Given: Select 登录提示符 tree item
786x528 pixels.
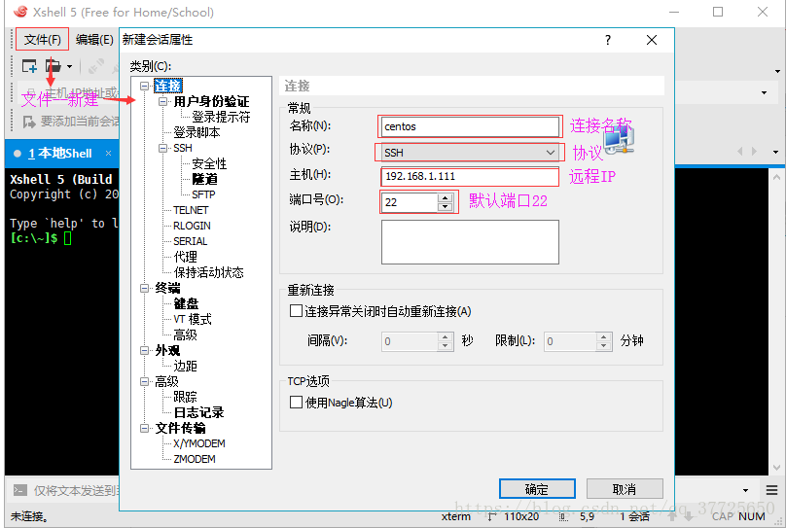Looking at the screenshot, I should (x=221, y=118).
